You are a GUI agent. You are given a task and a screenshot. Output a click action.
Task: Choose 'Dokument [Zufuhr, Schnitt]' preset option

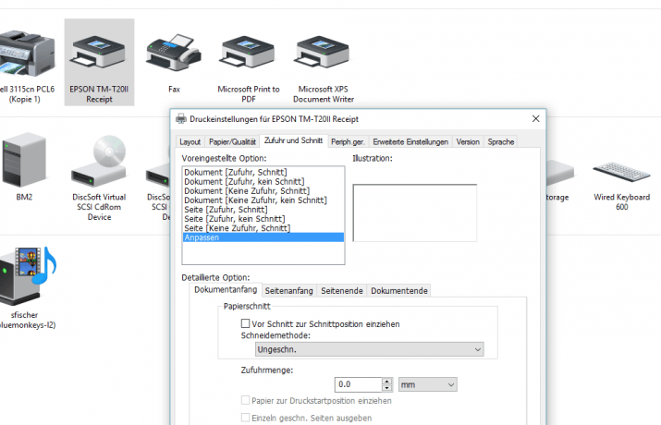point(263,172)
